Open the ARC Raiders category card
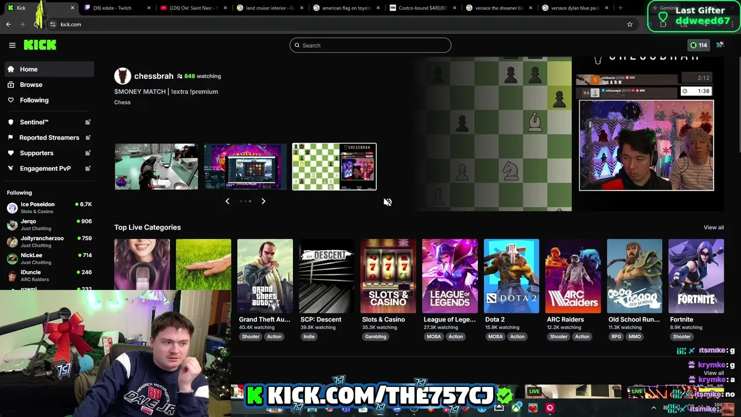Screen dimensions: 741x417 573,276
